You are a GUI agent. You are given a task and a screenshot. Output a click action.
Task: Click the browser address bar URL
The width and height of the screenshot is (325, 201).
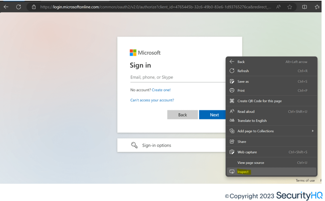(x=156, y=7)
